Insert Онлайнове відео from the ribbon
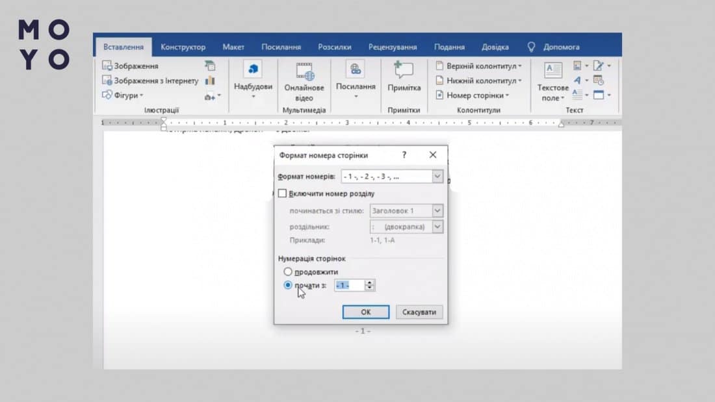Viewport: 715px width, 402px height. [304, 70]
